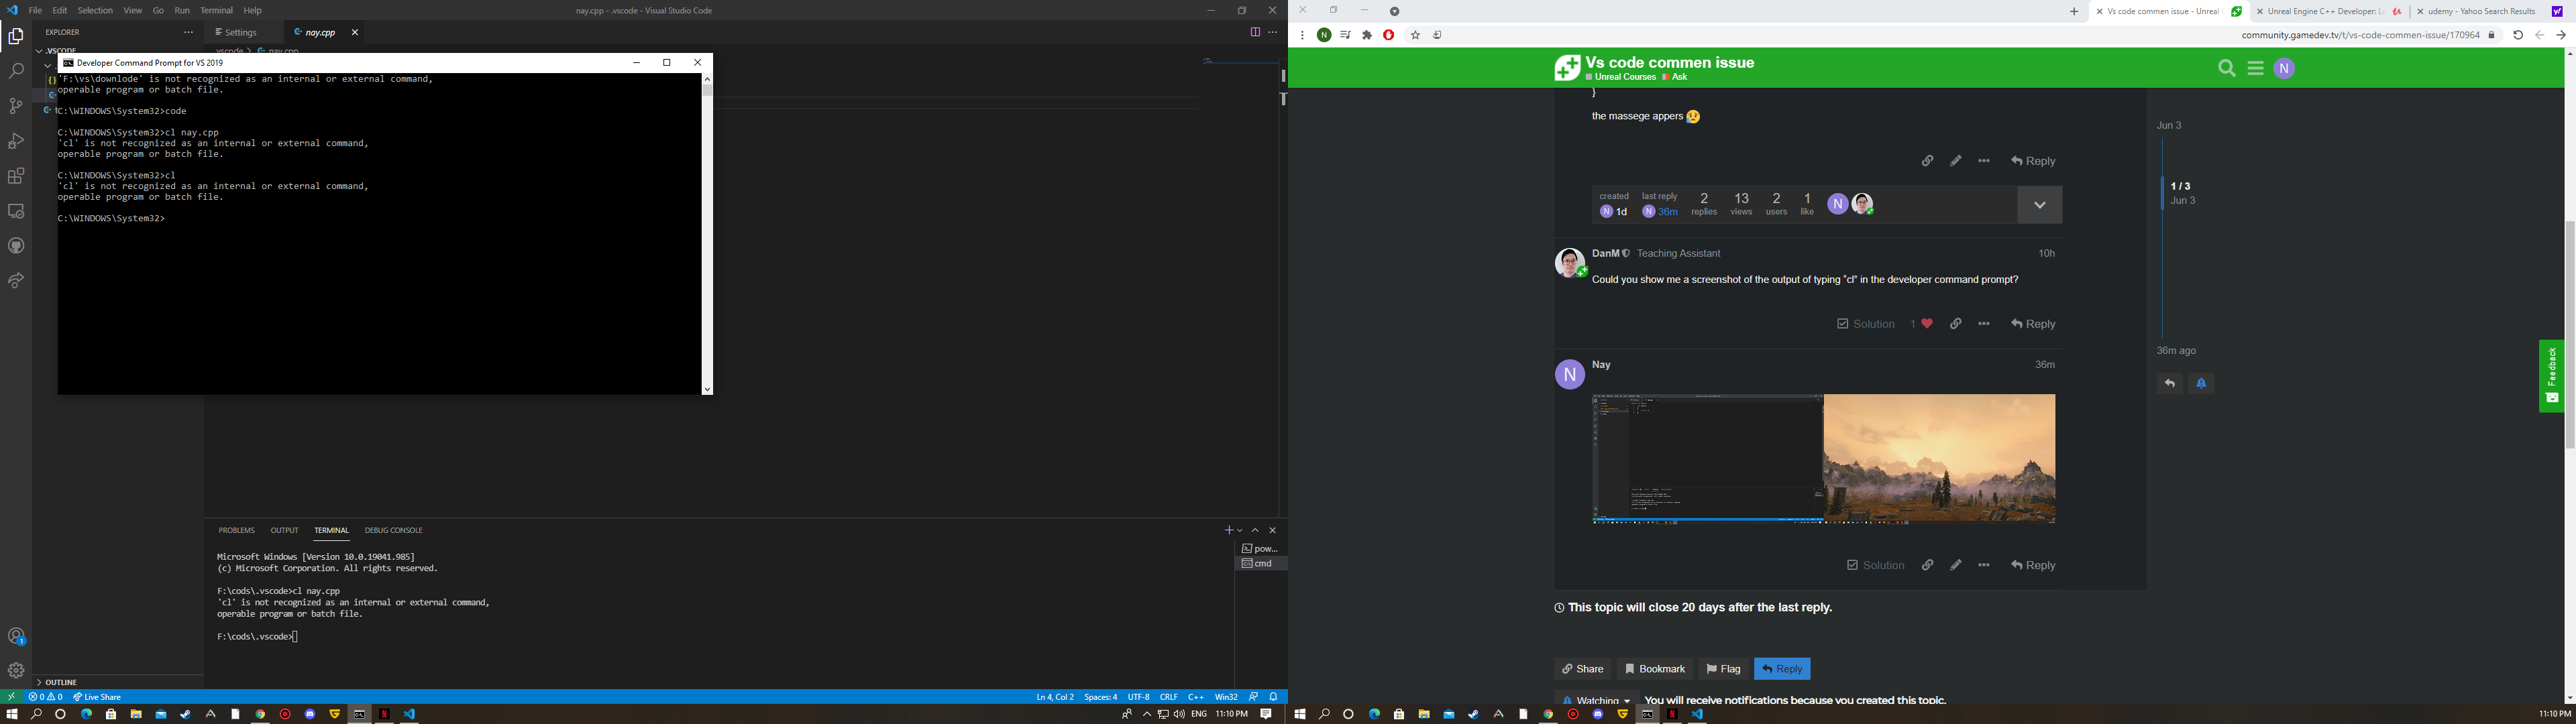Open the Search view in VS Code
The height and width of the screenshot is (724, 2576).
15,70
